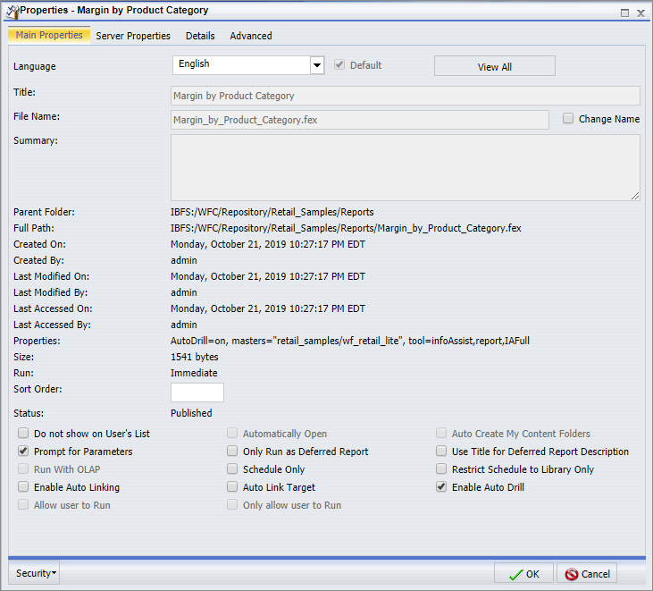Click the red cancel icon
653x591 pixels.
tap(572, 574)
